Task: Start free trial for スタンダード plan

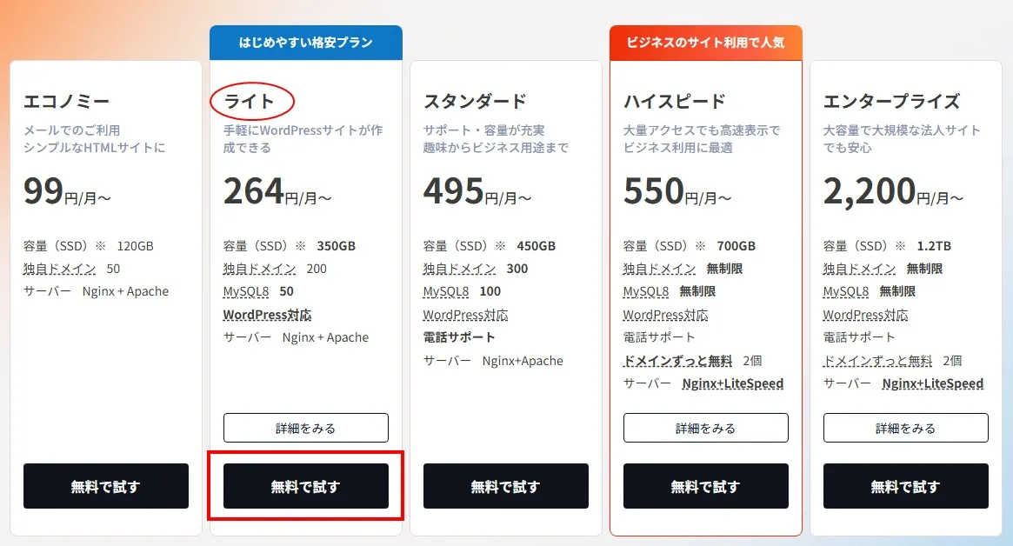Action: point(505,486)
